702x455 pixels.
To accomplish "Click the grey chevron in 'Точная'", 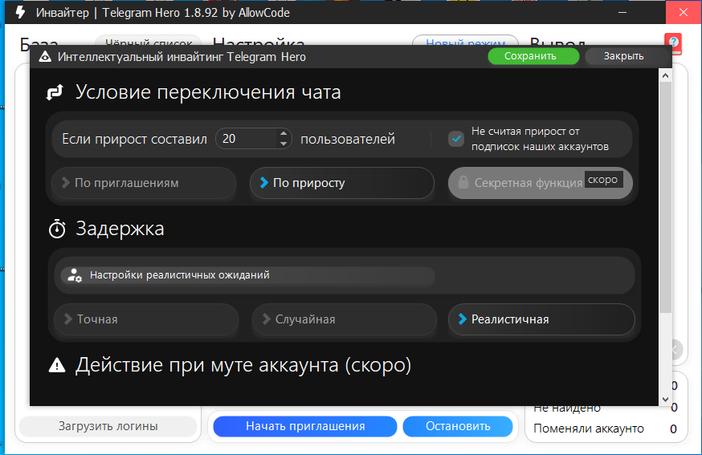I will click(x=68, y=319).
